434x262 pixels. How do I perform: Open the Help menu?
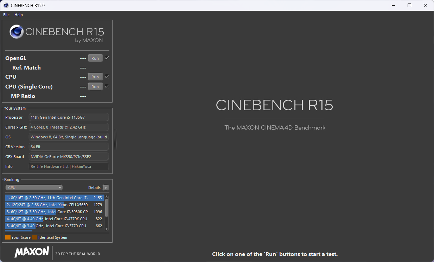click(19, 15)
